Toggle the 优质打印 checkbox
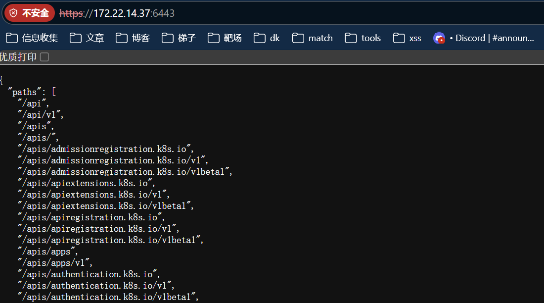The height and width of the screenshot is (303, 544). [45, 57]
